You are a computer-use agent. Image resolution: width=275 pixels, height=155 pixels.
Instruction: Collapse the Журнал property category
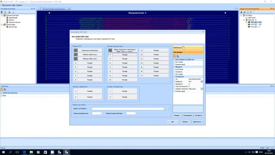coord(174,67)
